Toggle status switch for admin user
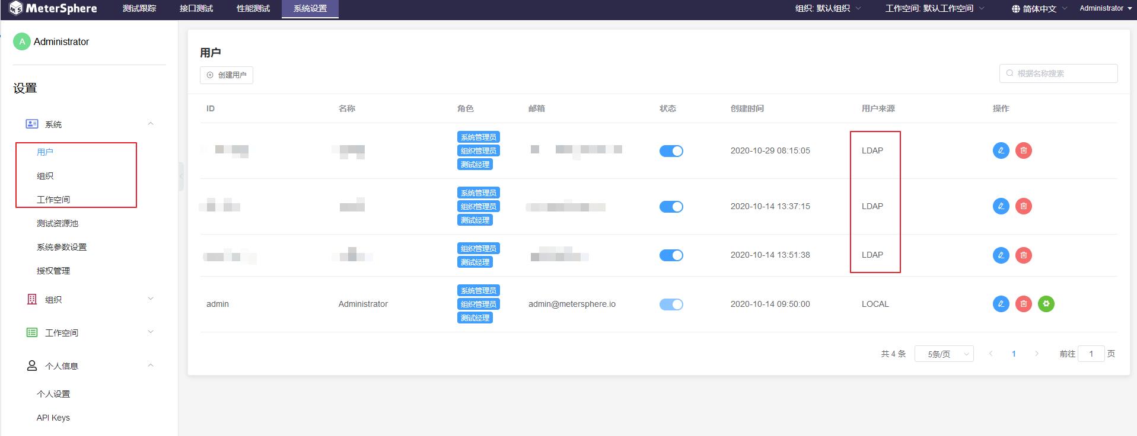Viewport: 1137px width, 436px height. pyautogui.click(x=671, y=304)
